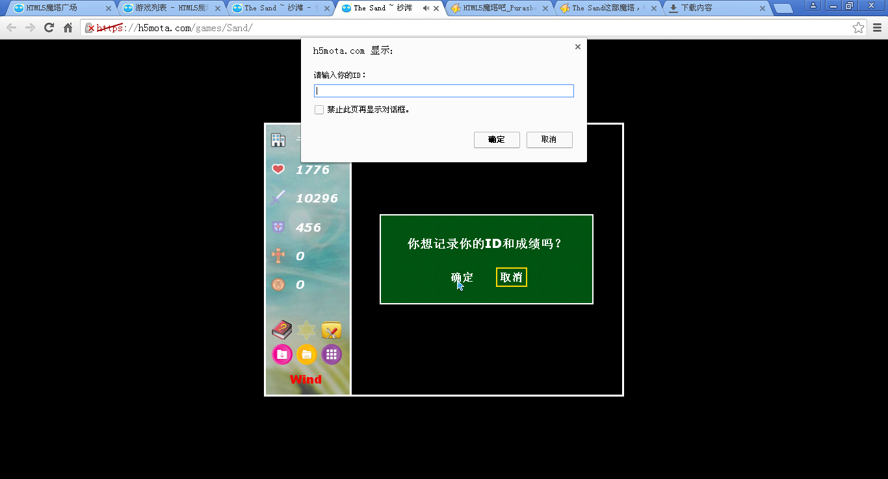This screenshot has width=888, height=479.
Task: Focus the ID text input field
Action: coord(443,91)
